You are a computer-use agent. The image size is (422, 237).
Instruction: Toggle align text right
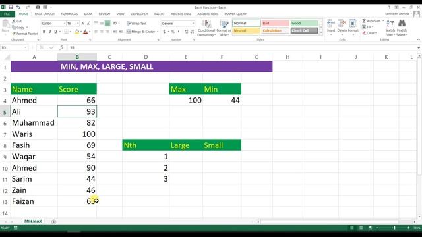pos(107,32)
